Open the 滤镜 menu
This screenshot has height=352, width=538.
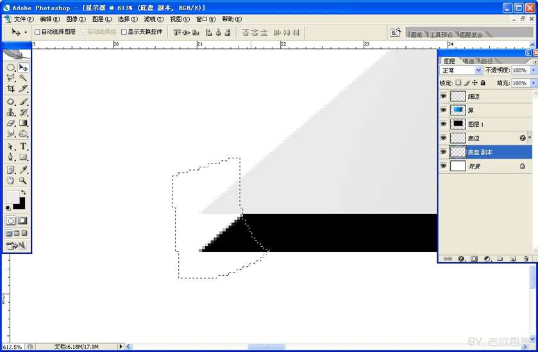pos(153,19)
